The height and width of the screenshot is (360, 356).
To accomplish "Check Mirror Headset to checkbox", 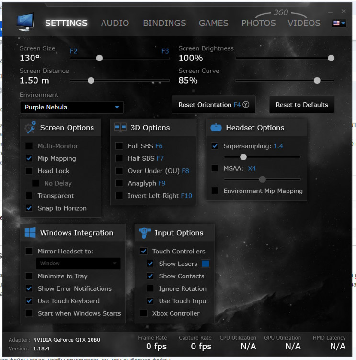I will click(29, 251).
